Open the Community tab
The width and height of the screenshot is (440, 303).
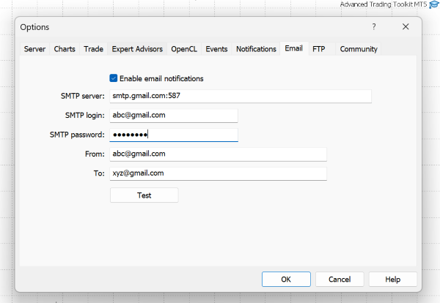click(359, 49)
